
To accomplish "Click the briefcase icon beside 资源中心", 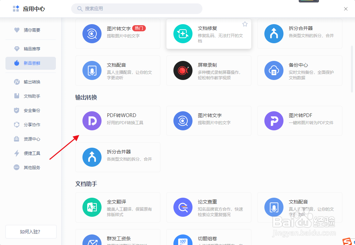I will click(17, 139).
